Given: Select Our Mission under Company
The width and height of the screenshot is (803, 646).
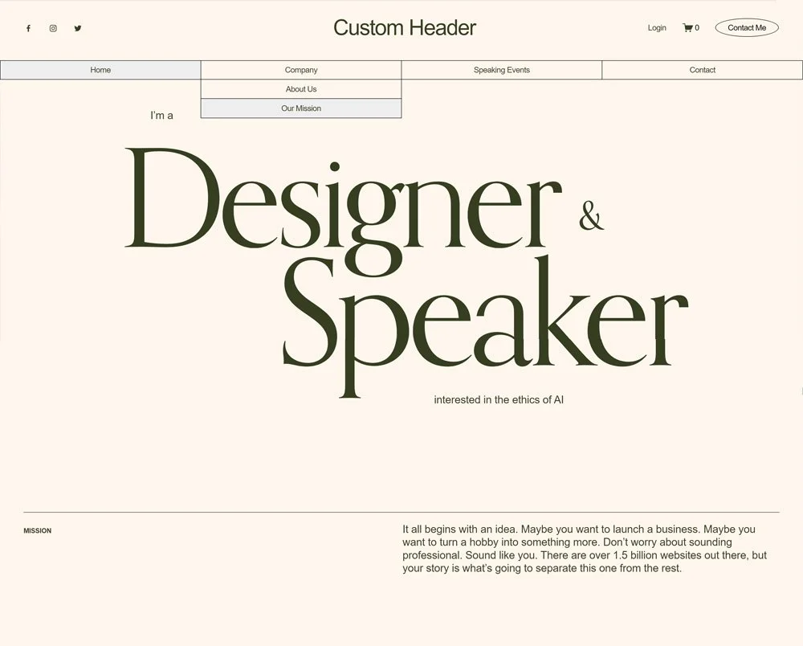Looking at the screenshot, I should [x=301, y=108].
